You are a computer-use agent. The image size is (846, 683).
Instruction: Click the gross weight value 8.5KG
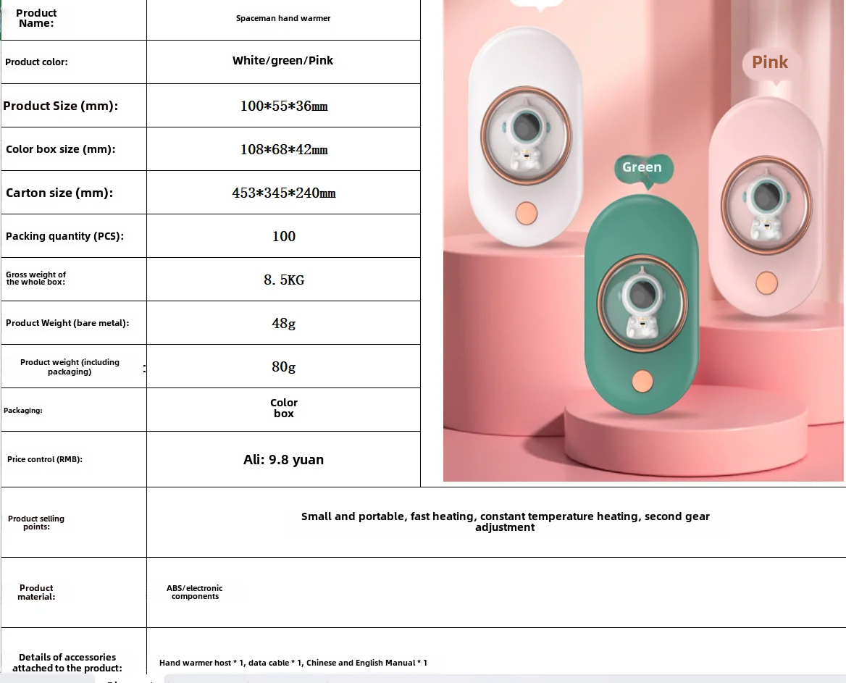tap(283, 280)
